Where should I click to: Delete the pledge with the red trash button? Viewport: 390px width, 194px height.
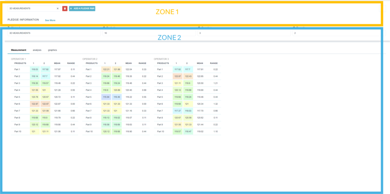click(65, 8)
